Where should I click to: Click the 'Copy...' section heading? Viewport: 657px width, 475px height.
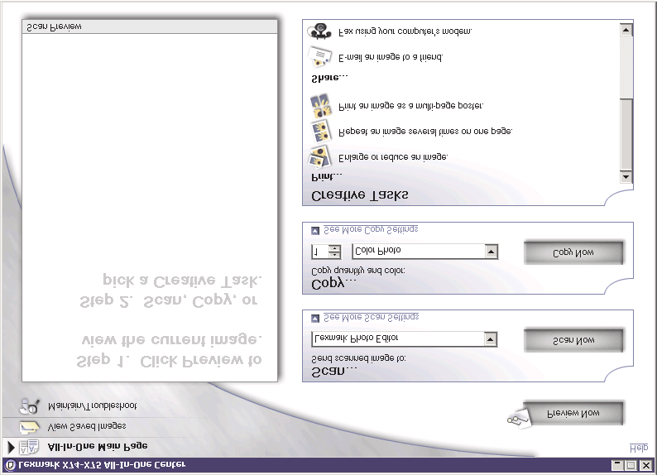[333, 283]
